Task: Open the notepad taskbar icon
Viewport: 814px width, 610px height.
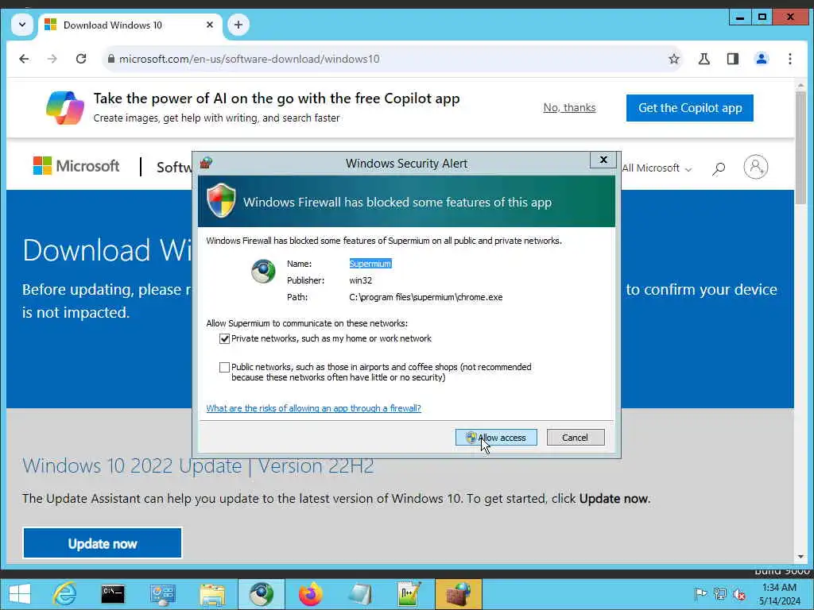Action: pyautogui.click(x=360, y=594)
